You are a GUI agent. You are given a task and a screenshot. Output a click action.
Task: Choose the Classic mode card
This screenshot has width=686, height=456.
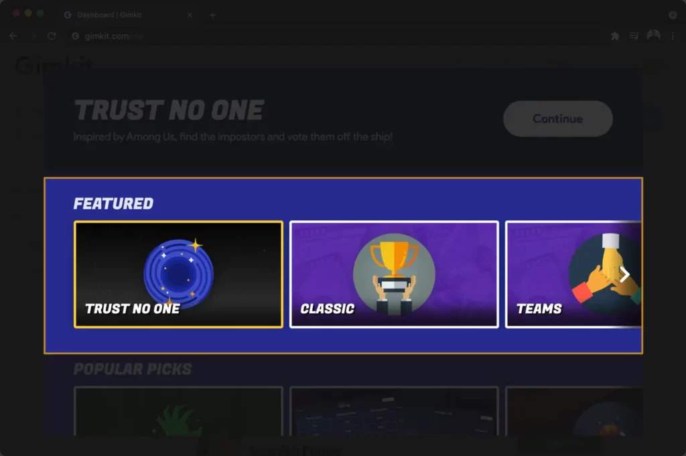click(394, 274)
